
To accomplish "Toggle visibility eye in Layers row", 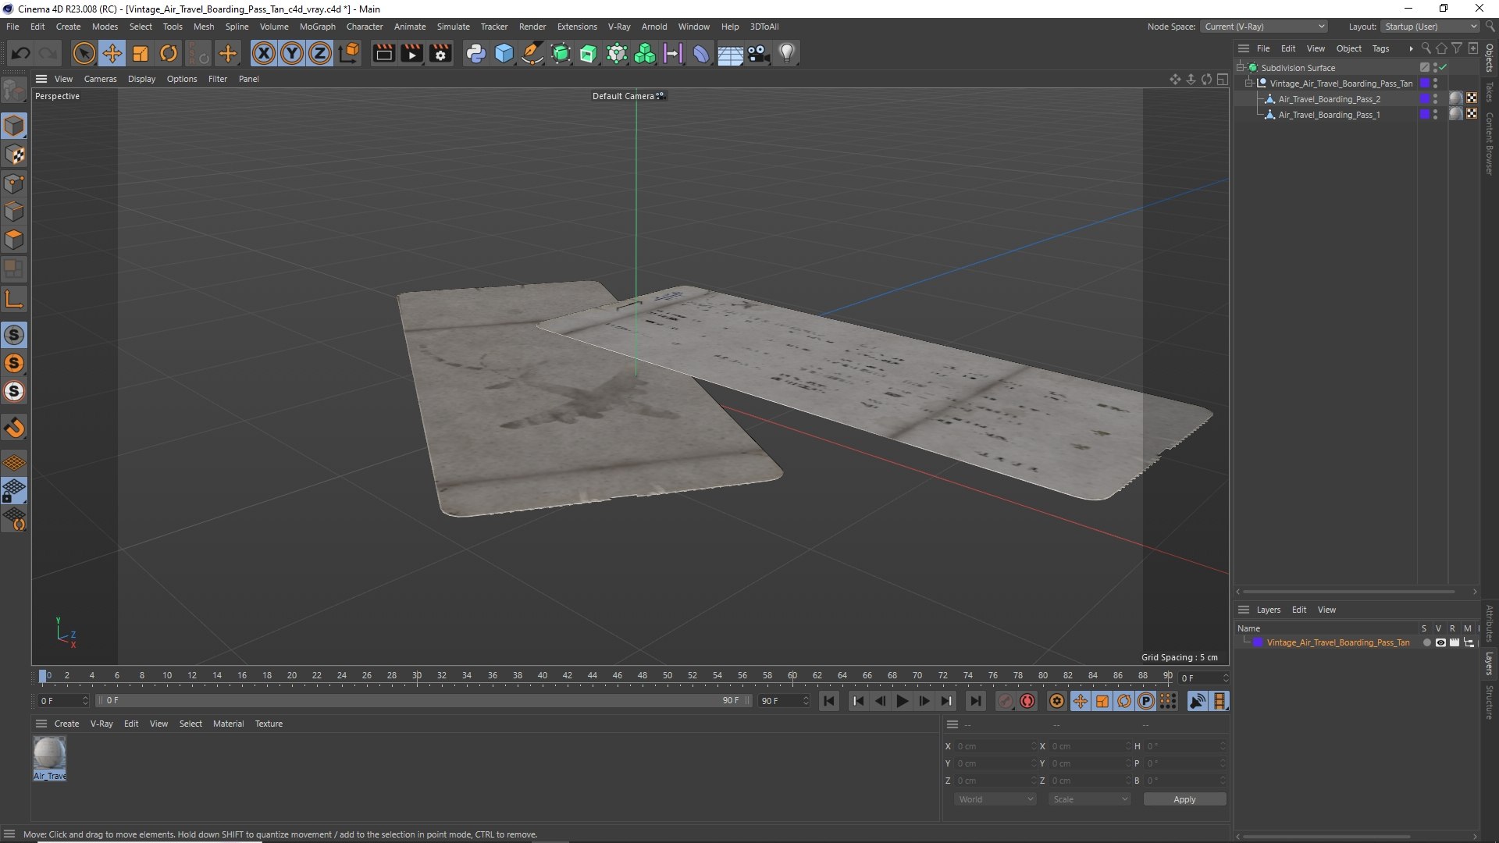I will 1440,642.
